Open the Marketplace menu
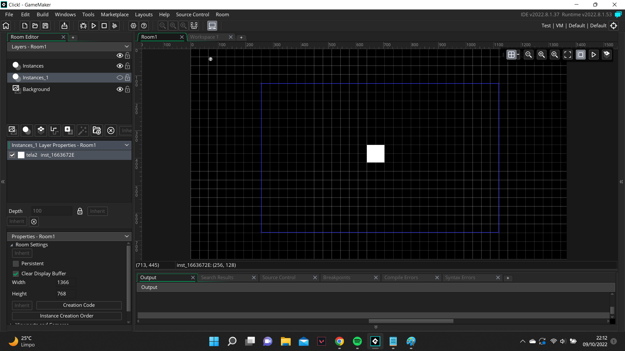Screen dimensions: 625x351 (x=115, y=15)
